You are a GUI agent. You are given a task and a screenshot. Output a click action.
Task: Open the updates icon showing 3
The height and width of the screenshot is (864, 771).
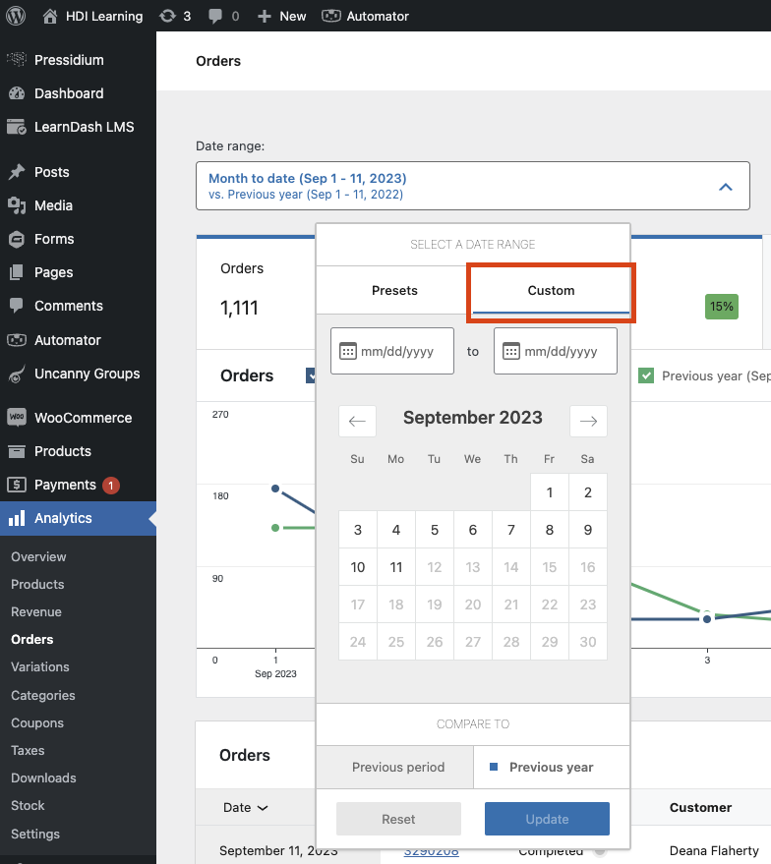coord(168,16)
